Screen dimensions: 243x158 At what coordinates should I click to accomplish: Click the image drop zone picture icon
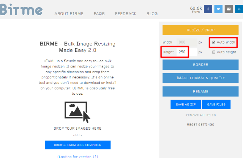[77, 112]
